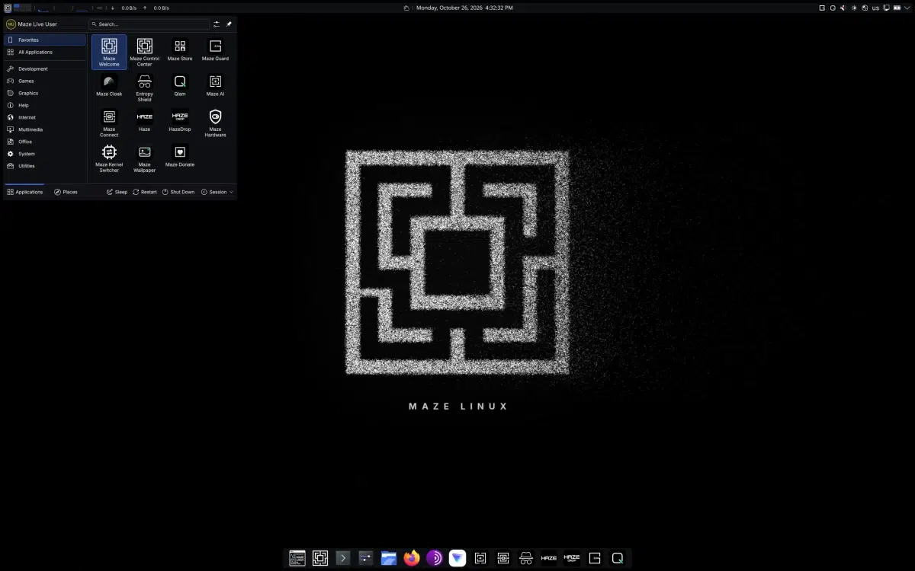Viewport: 915px width, 571px height.
Task: Open the Graphics category
Action: point(45,93)
